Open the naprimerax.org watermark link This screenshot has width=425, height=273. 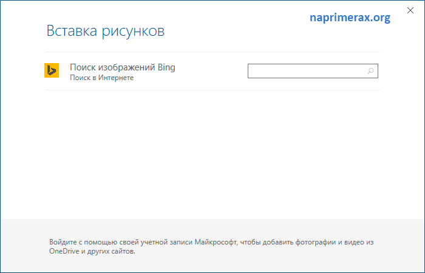(350, 18)
